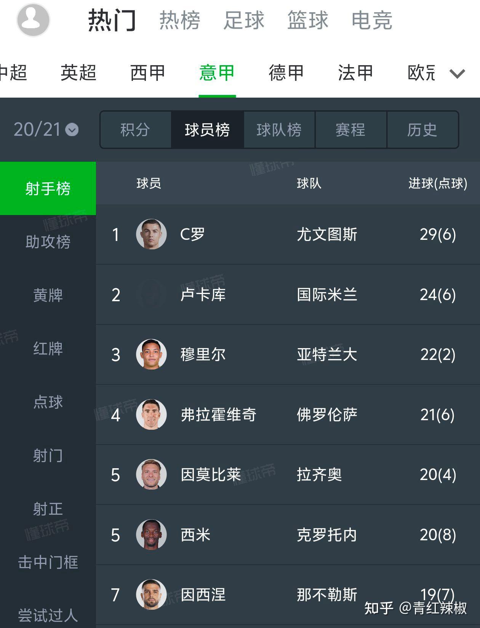Viewport: 480px width, 628px height.
Task: Expand the league list chevron
Action: pos(457,73)
